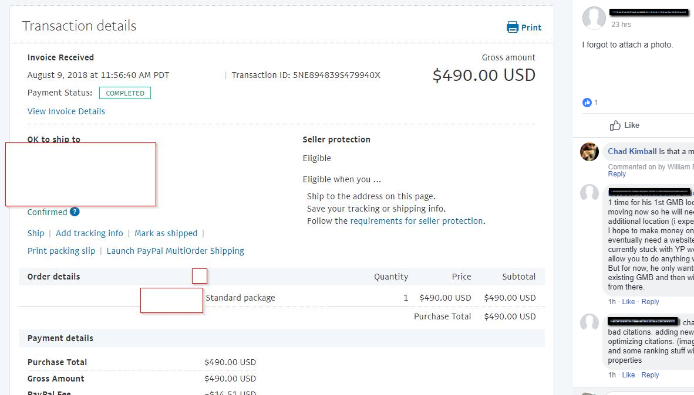Click Reply under Chad Kimball's comment

617,174
